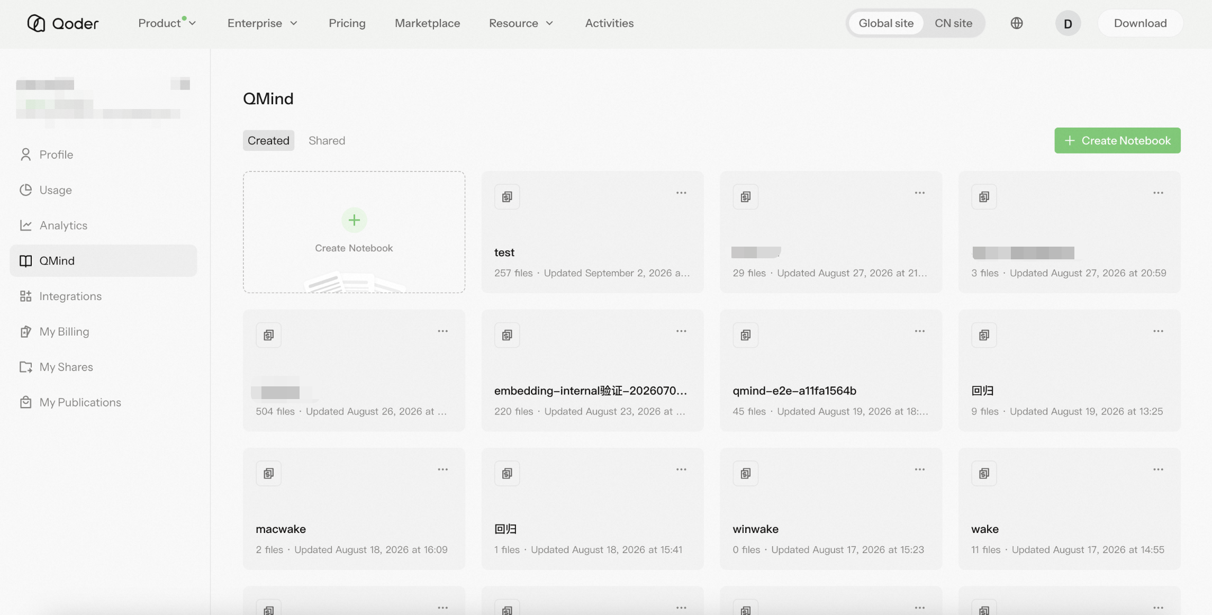The height and width of the screenshot is (615, 1212).
Task: Open more options on 3 files notebook
Action: [x=1158, y=193]
